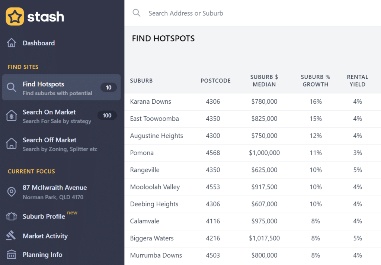381x265 pixels.
Task: Click the Find Hotspots count badge 10
Action: 109,88
